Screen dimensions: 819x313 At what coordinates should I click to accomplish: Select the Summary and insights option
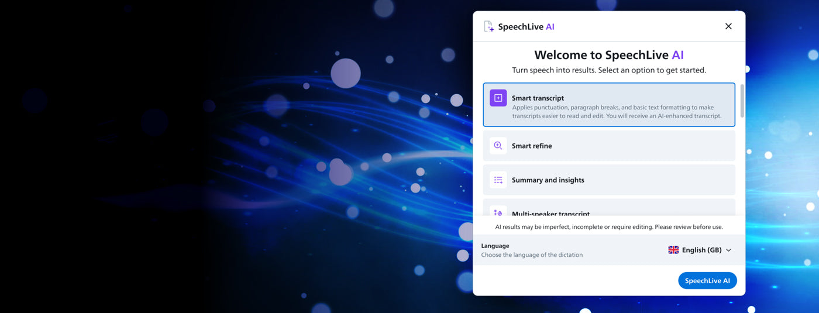pos(609,180)
